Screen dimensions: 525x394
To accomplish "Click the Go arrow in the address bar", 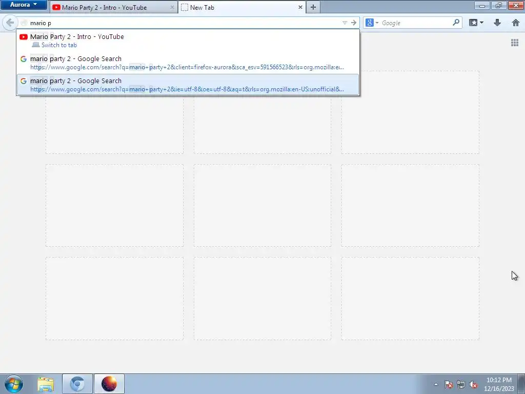I will pyautogui.click(x=354, y=23).
